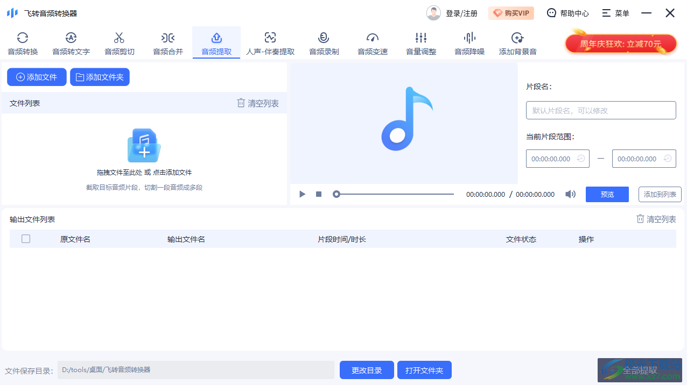Click the 添加文件 add file button
Screen dimensions: 687x385
(36, 77)
